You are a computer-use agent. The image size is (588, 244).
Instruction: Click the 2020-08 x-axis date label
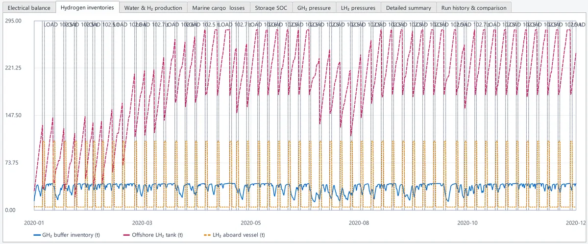(x=359, y=223)
